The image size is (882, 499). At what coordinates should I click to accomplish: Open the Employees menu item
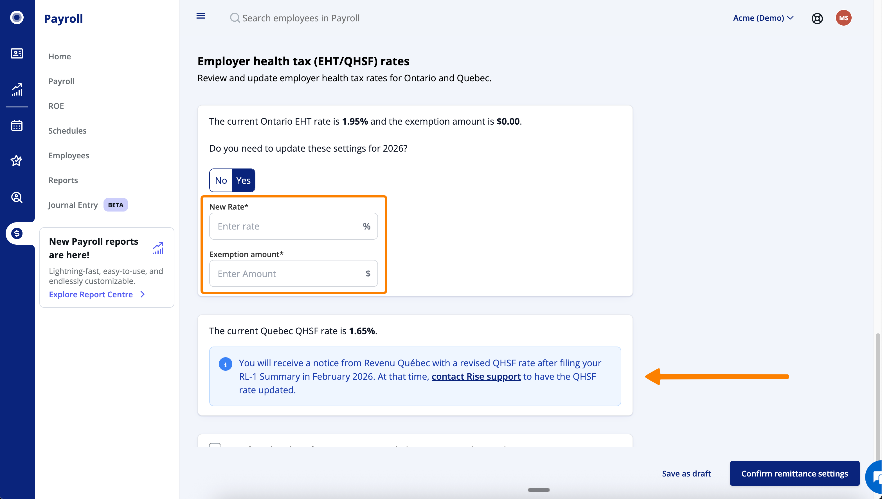pyautogui.click(x=69, y=155)
